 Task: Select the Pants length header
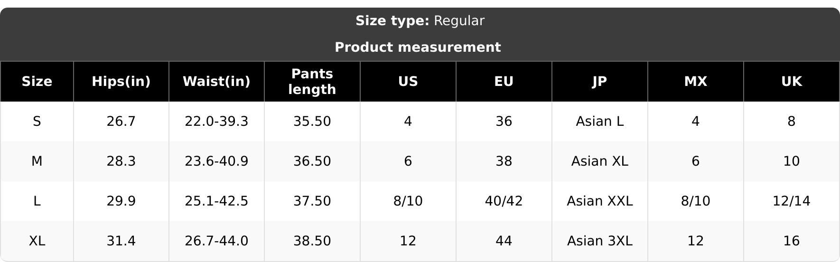pyautogui.click(x=312, y=82)
